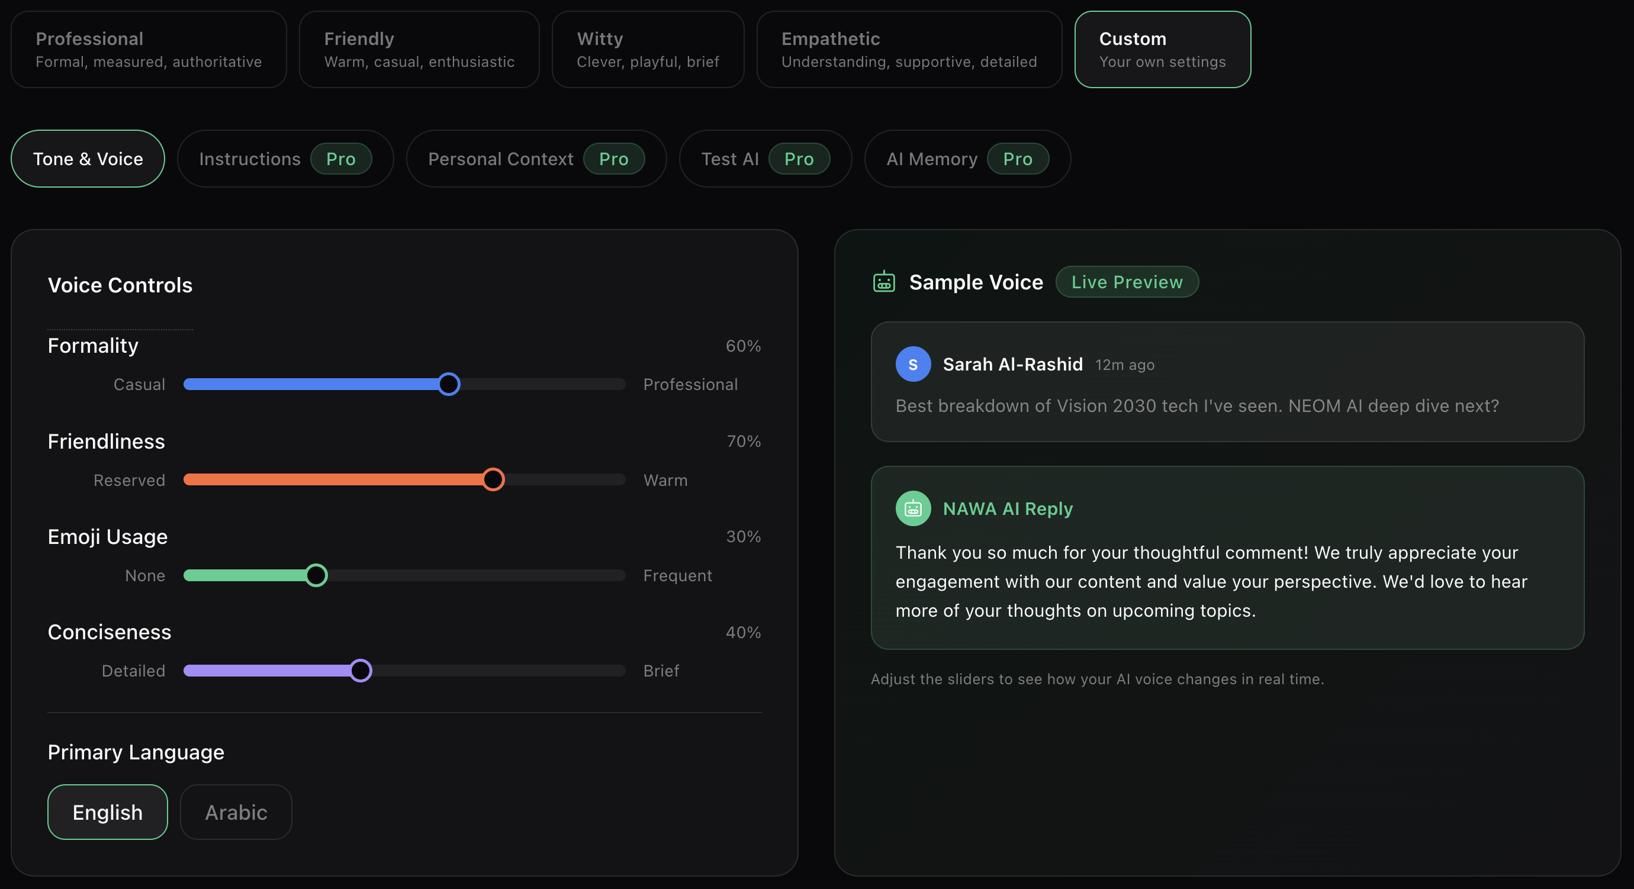Click the Detailed label
The height and width of the screenshot is (889, 1634).
(134, 671)
